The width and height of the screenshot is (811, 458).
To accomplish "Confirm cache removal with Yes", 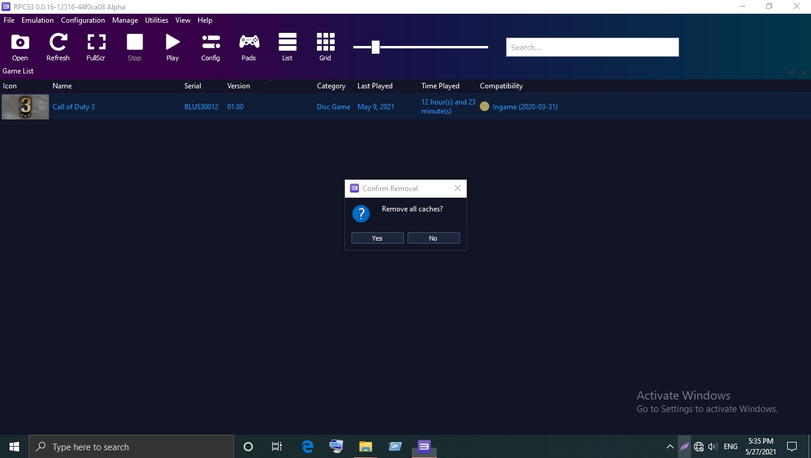I will (x=377, y=238).
